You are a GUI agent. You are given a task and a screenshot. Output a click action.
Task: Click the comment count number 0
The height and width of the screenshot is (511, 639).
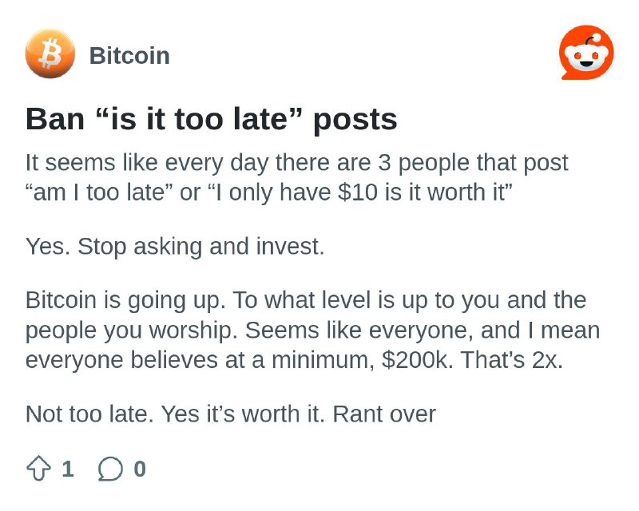(140, 469)
